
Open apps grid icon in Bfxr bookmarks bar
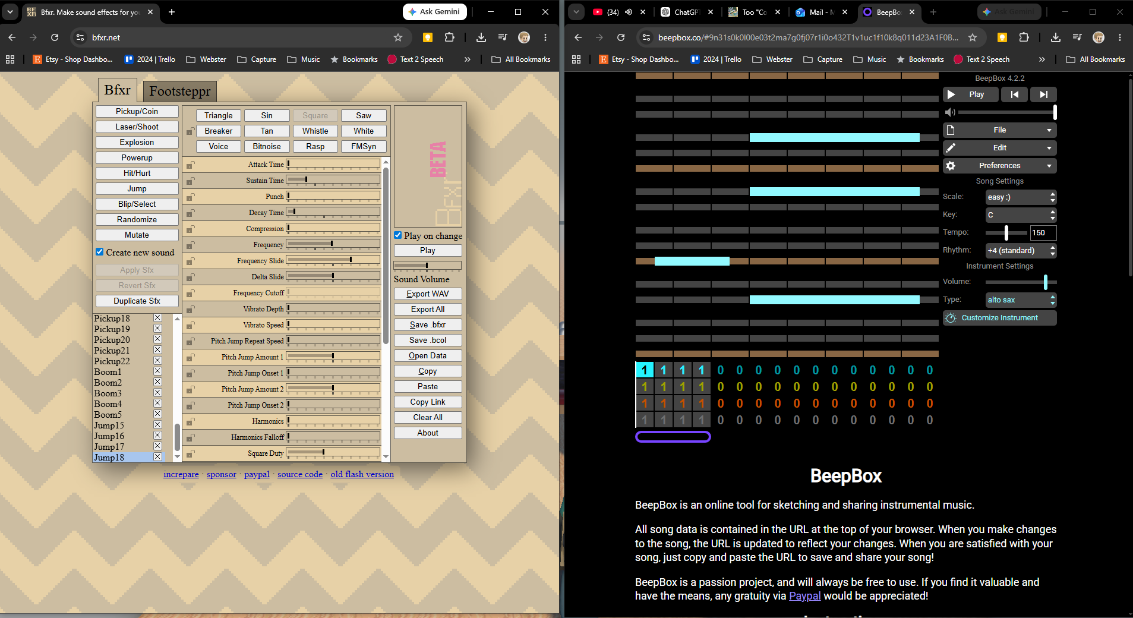point(10,59)
